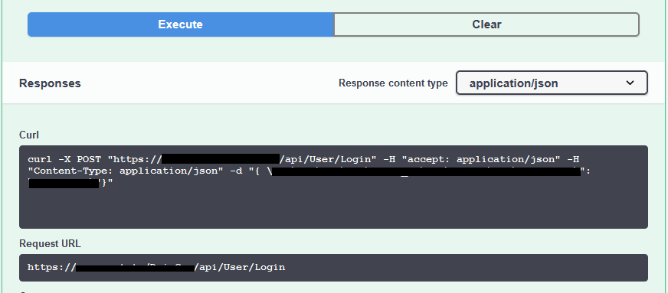Click the long redacted JSON body in curl
The width and height of the screenshot is (668, 293).
point(427,172)
